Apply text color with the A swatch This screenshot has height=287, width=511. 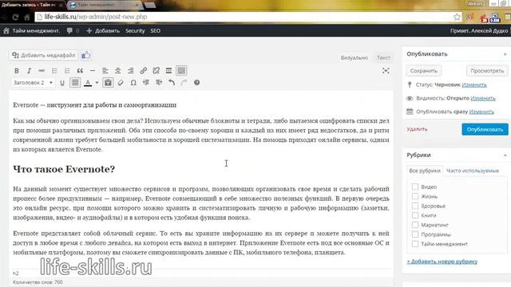click(x=88, y=83)
